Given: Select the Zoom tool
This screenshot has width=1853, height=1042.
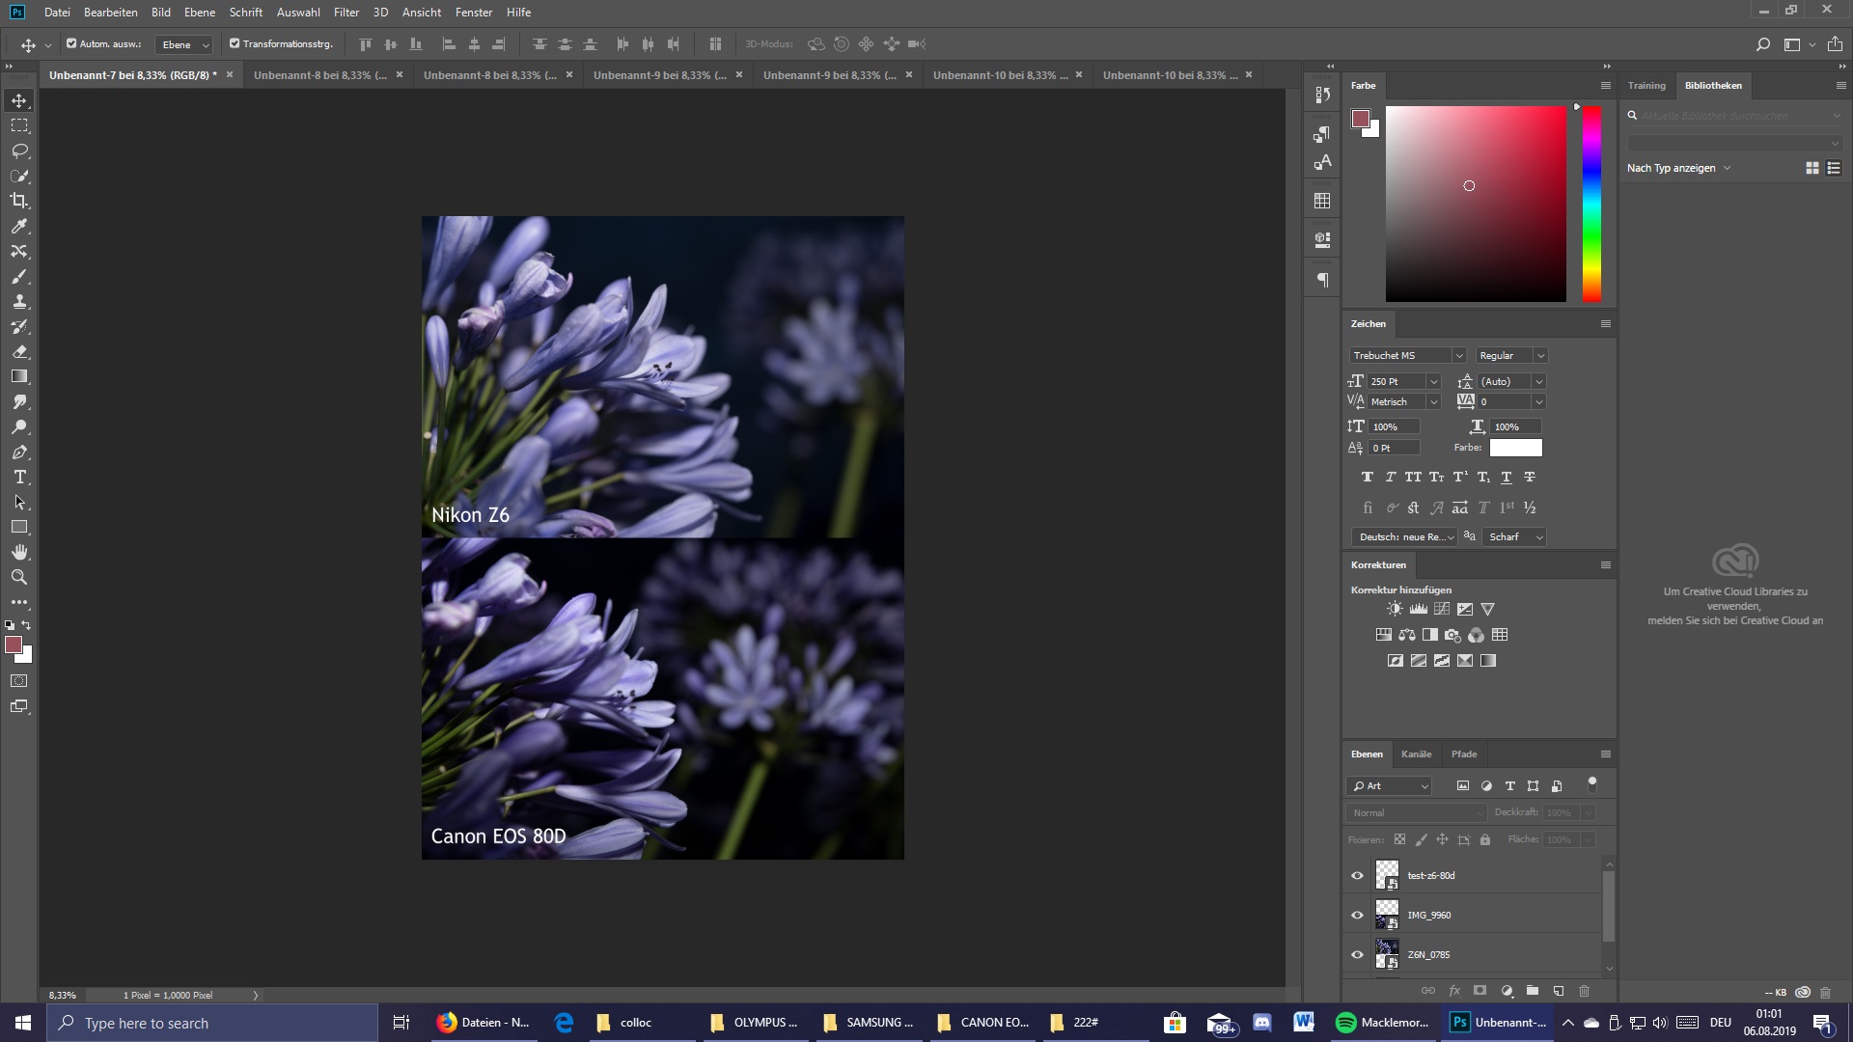Looking at the screenshot, I should pyautogui.click(x=19, y=577).
